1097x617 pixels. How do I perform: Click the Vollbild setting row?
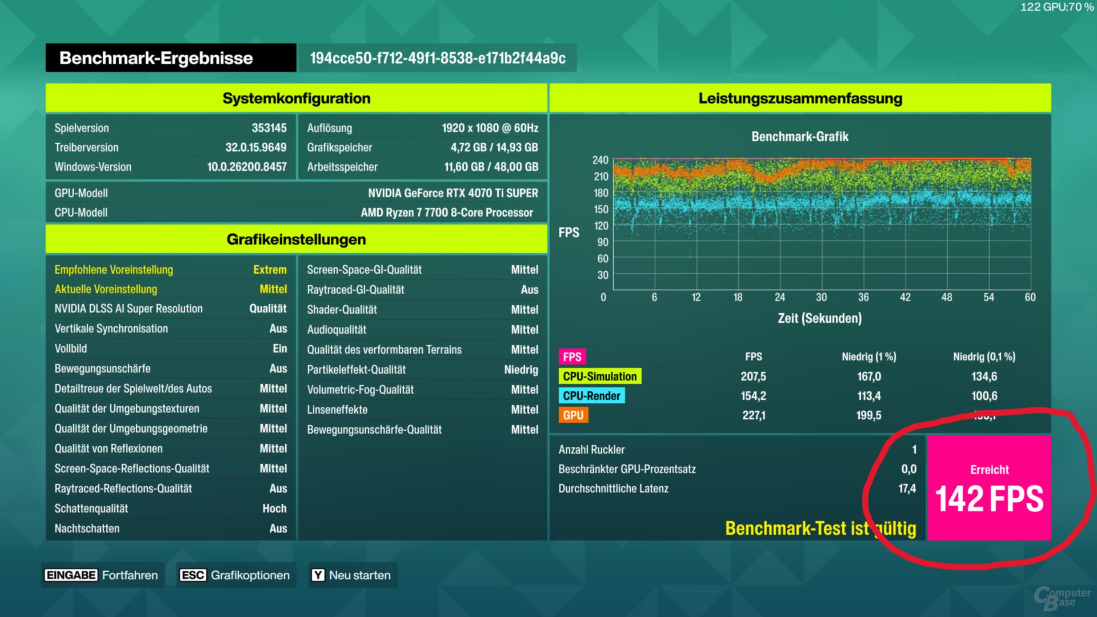click(170, 348)
